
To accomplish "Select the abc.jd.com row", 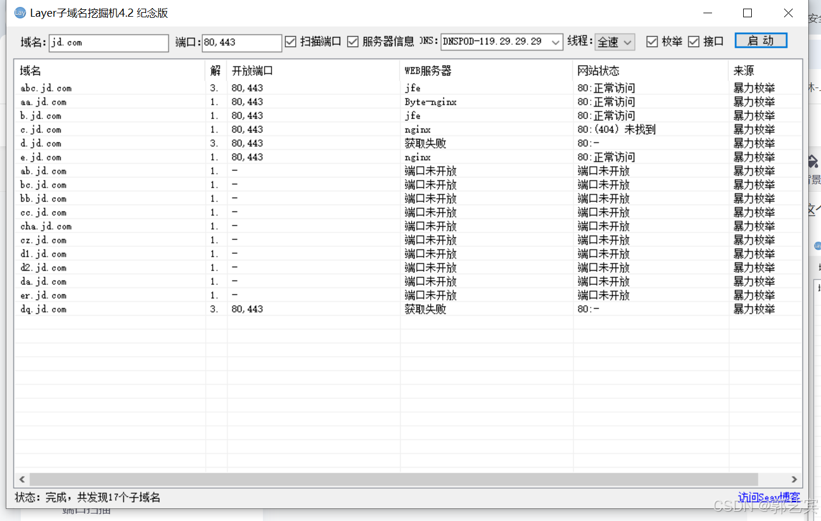I will 408,88.
